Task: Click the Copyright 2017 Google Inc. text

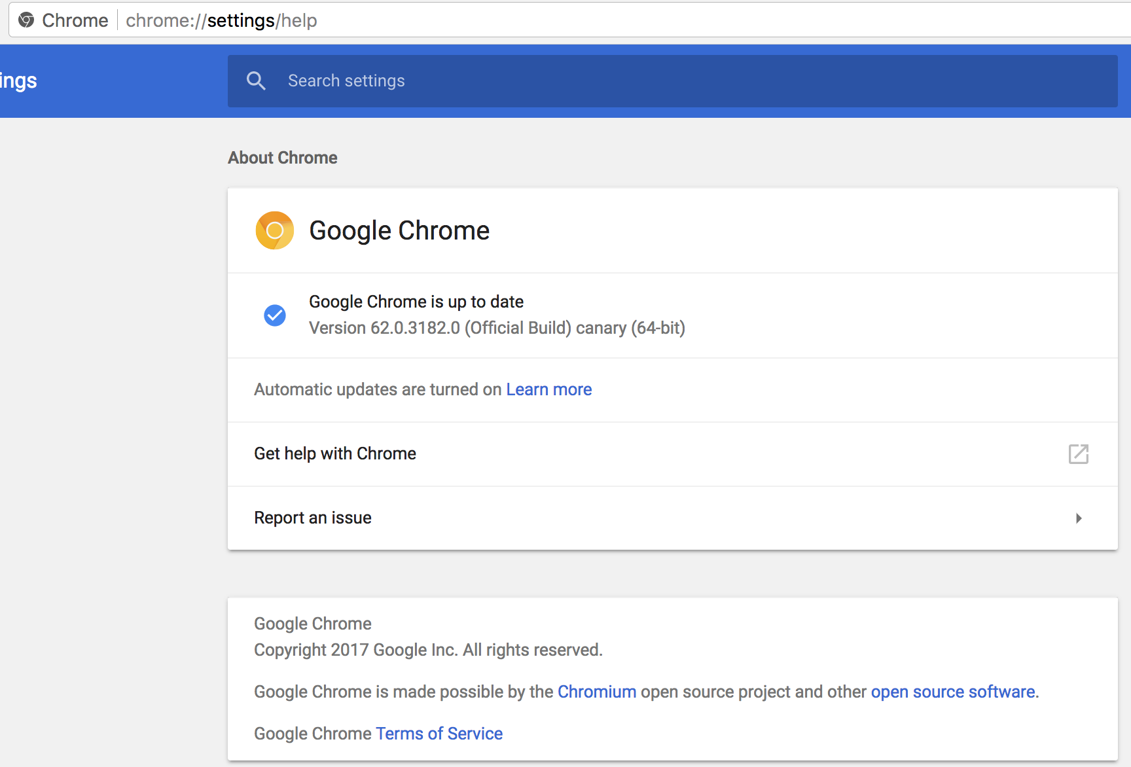Action: click(428, 650)
